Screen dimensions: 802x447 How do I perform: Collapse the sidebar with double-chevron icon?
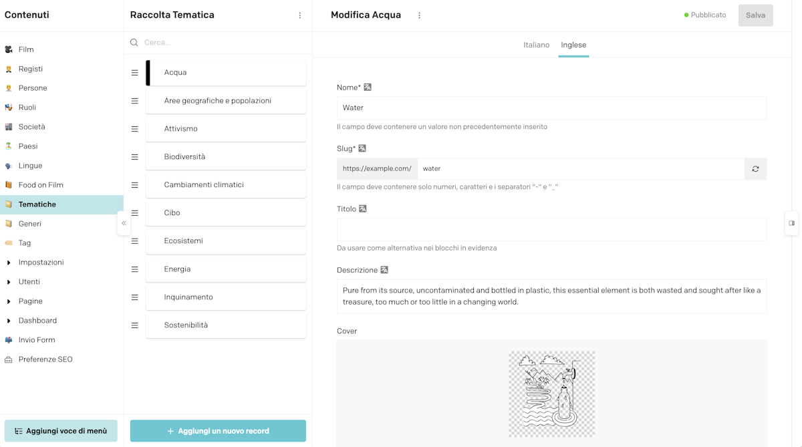124,223
